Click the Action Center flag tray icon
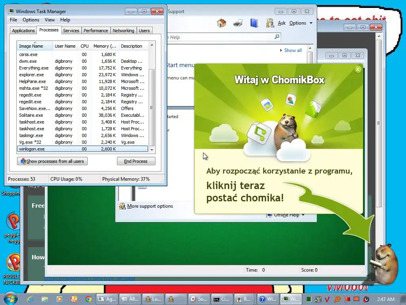Screen dimensions: 406x305 (x=347, y=299)
